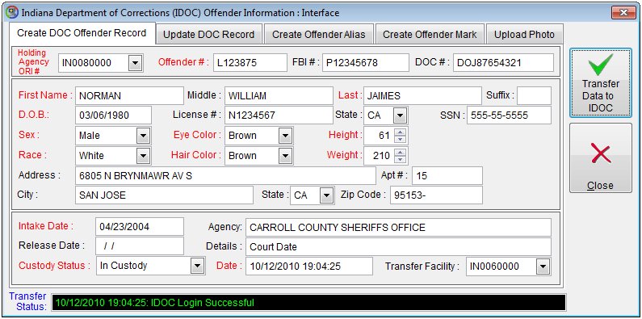Click the Middle name field
This screenshot has height=319, width=642.
[279, 96]
